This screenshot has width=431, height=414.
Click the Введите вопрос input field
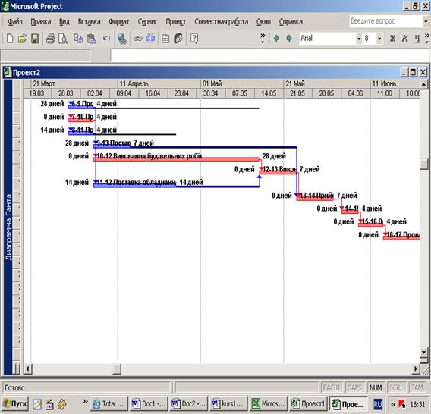385,21
